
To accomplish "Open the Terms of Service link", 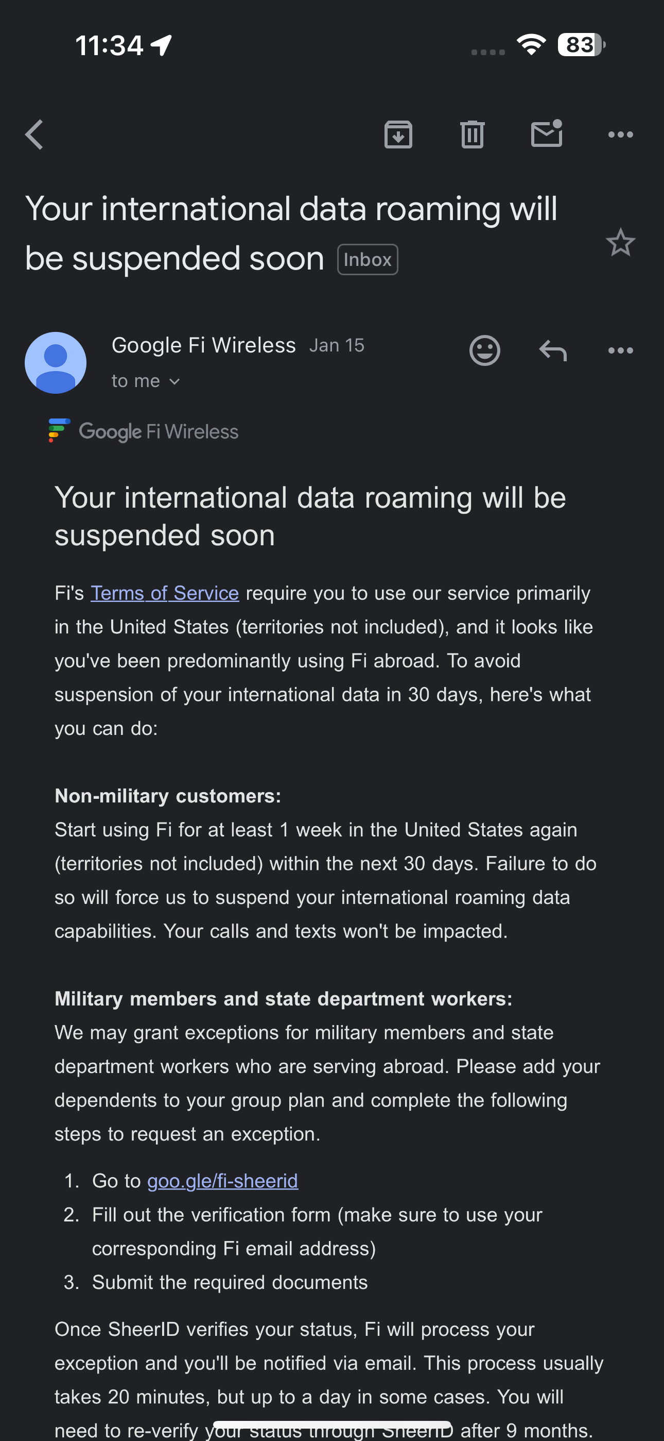I will click(165, 593).
